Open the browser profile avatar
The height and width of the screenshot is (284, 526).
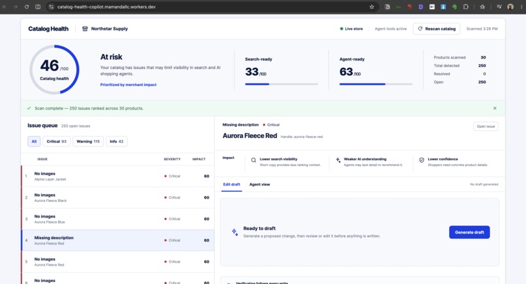(510, 7)
